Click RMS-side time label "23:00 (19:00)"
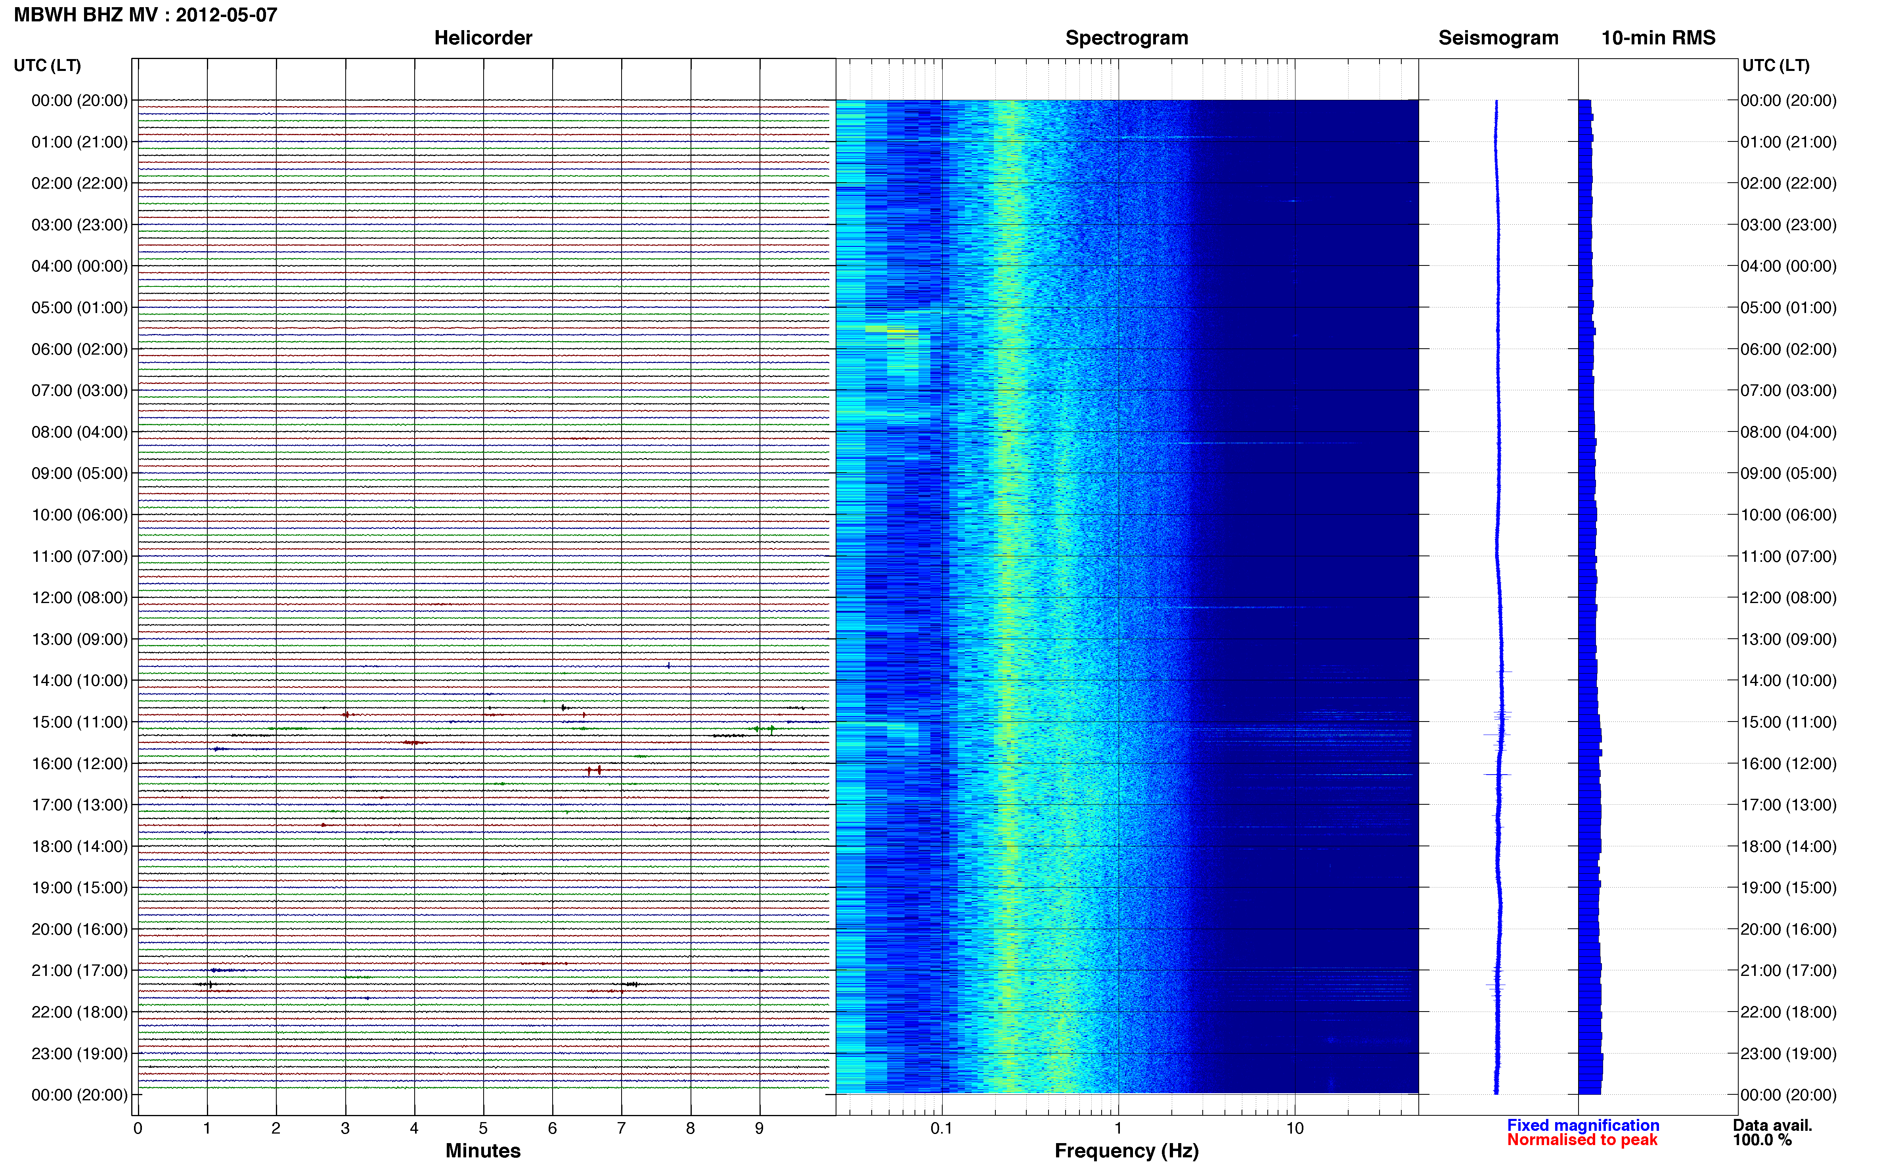1879x1174 pixels. (1788, 1054)
